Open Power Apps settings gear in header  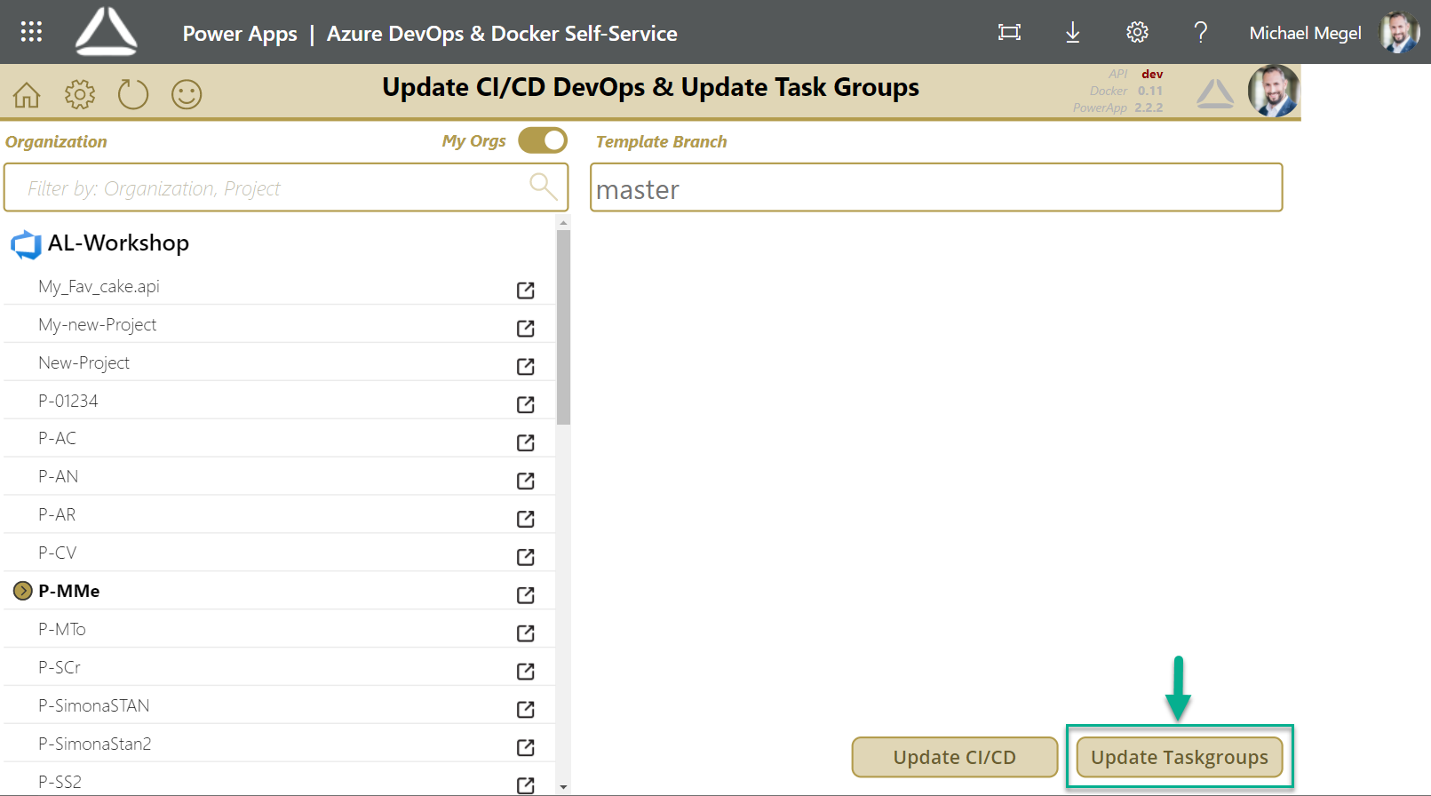point(1137,33)
